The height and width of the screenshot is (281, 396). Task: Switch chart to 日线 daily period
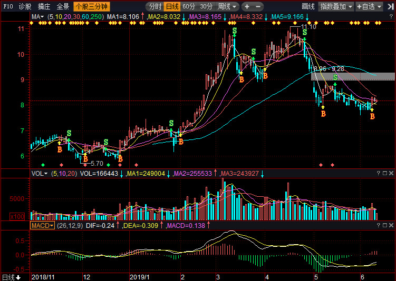click(x=172, y=7)
